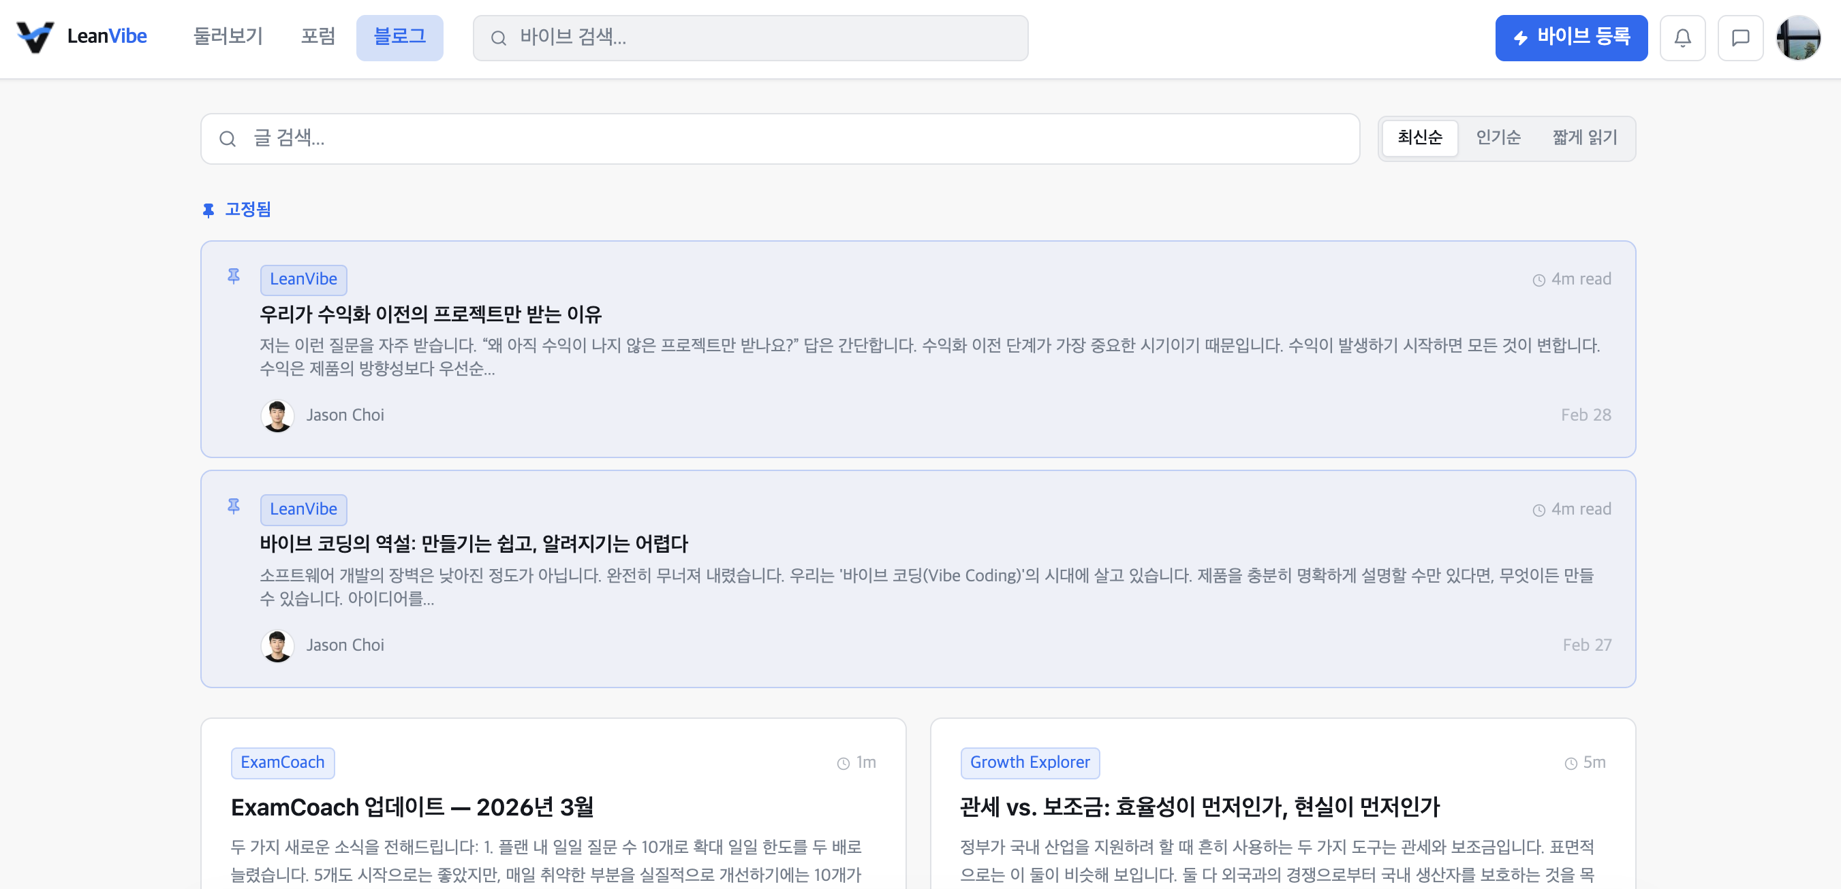Screen dimensions: 1841x889
Task: Click Jason Choi's avatar on the second post
Action: click(278, 645)
